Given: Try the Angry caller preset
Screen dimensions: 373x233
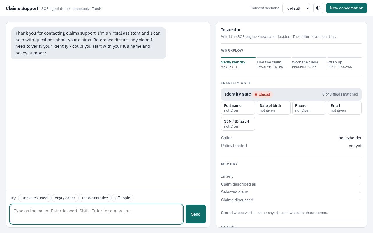Looking at the screenshot, I should (65, 198).
